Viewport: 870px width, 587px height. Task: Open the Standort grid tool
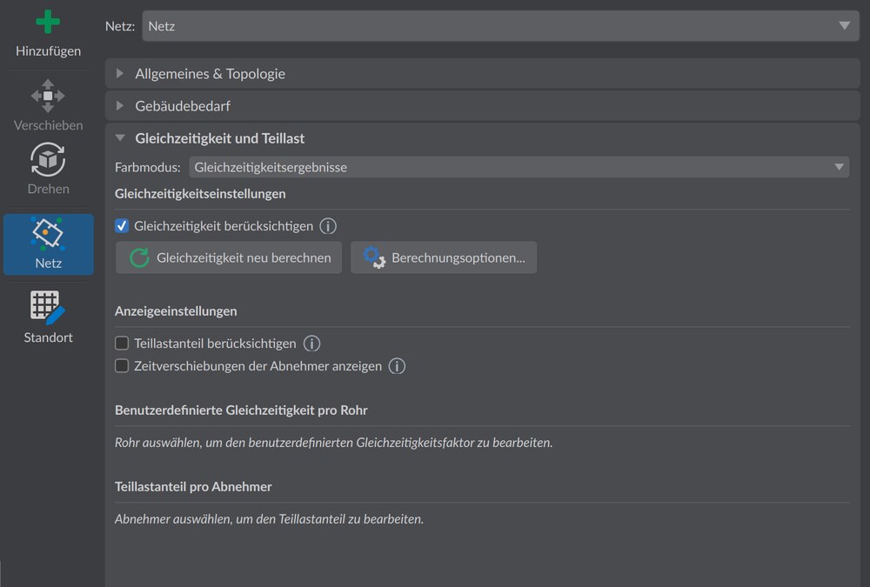[48, 317]
